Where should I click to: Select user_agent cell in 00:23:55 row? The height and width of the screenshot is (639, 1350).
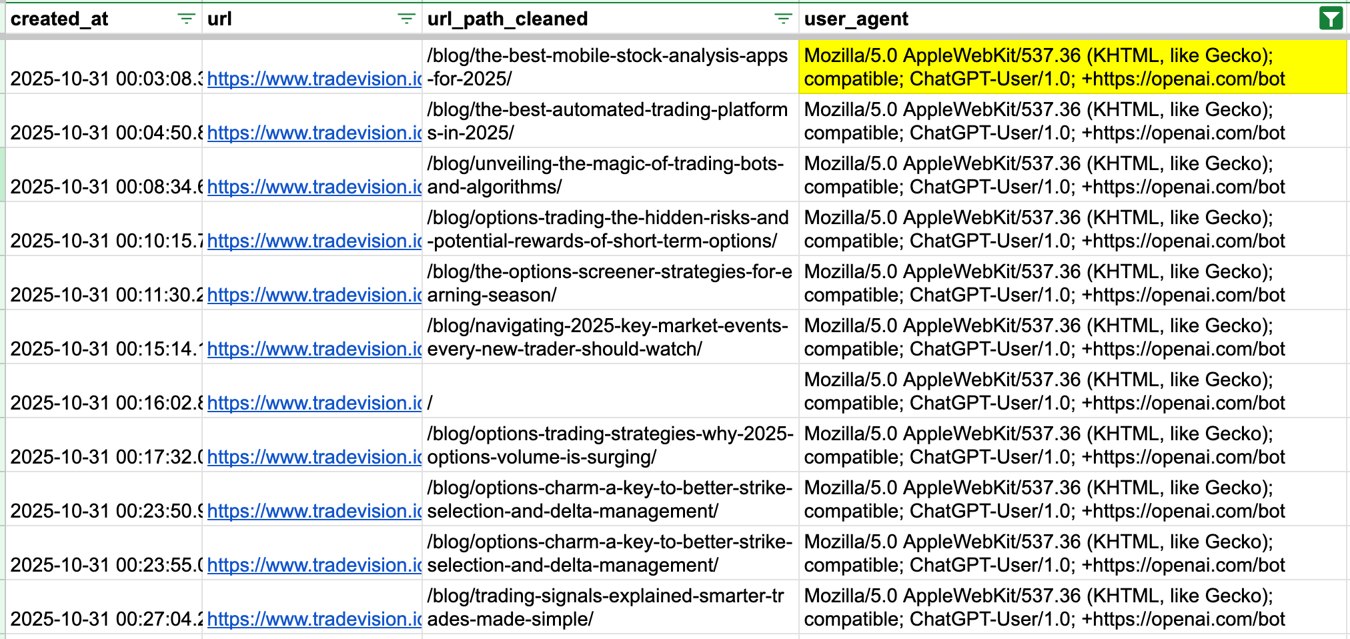click(x=1073, y=553)
